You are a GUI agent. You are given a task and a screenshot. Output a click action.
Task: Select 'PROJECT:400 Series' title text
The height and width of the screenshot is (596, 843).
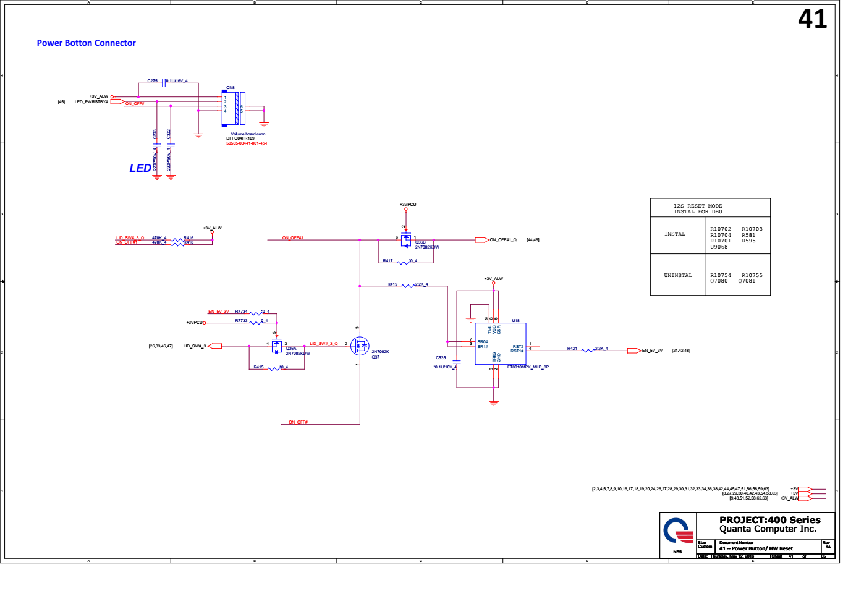[x=770, y=521]
